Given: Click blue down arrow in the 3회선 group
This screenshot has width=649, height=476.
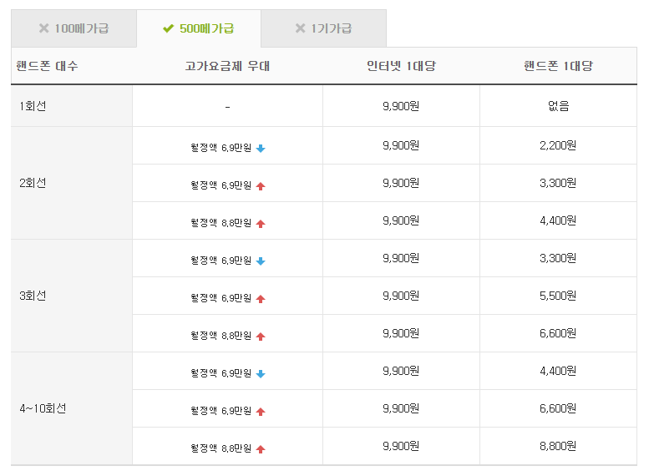Looking at the screenshot, I should (261, 261).
